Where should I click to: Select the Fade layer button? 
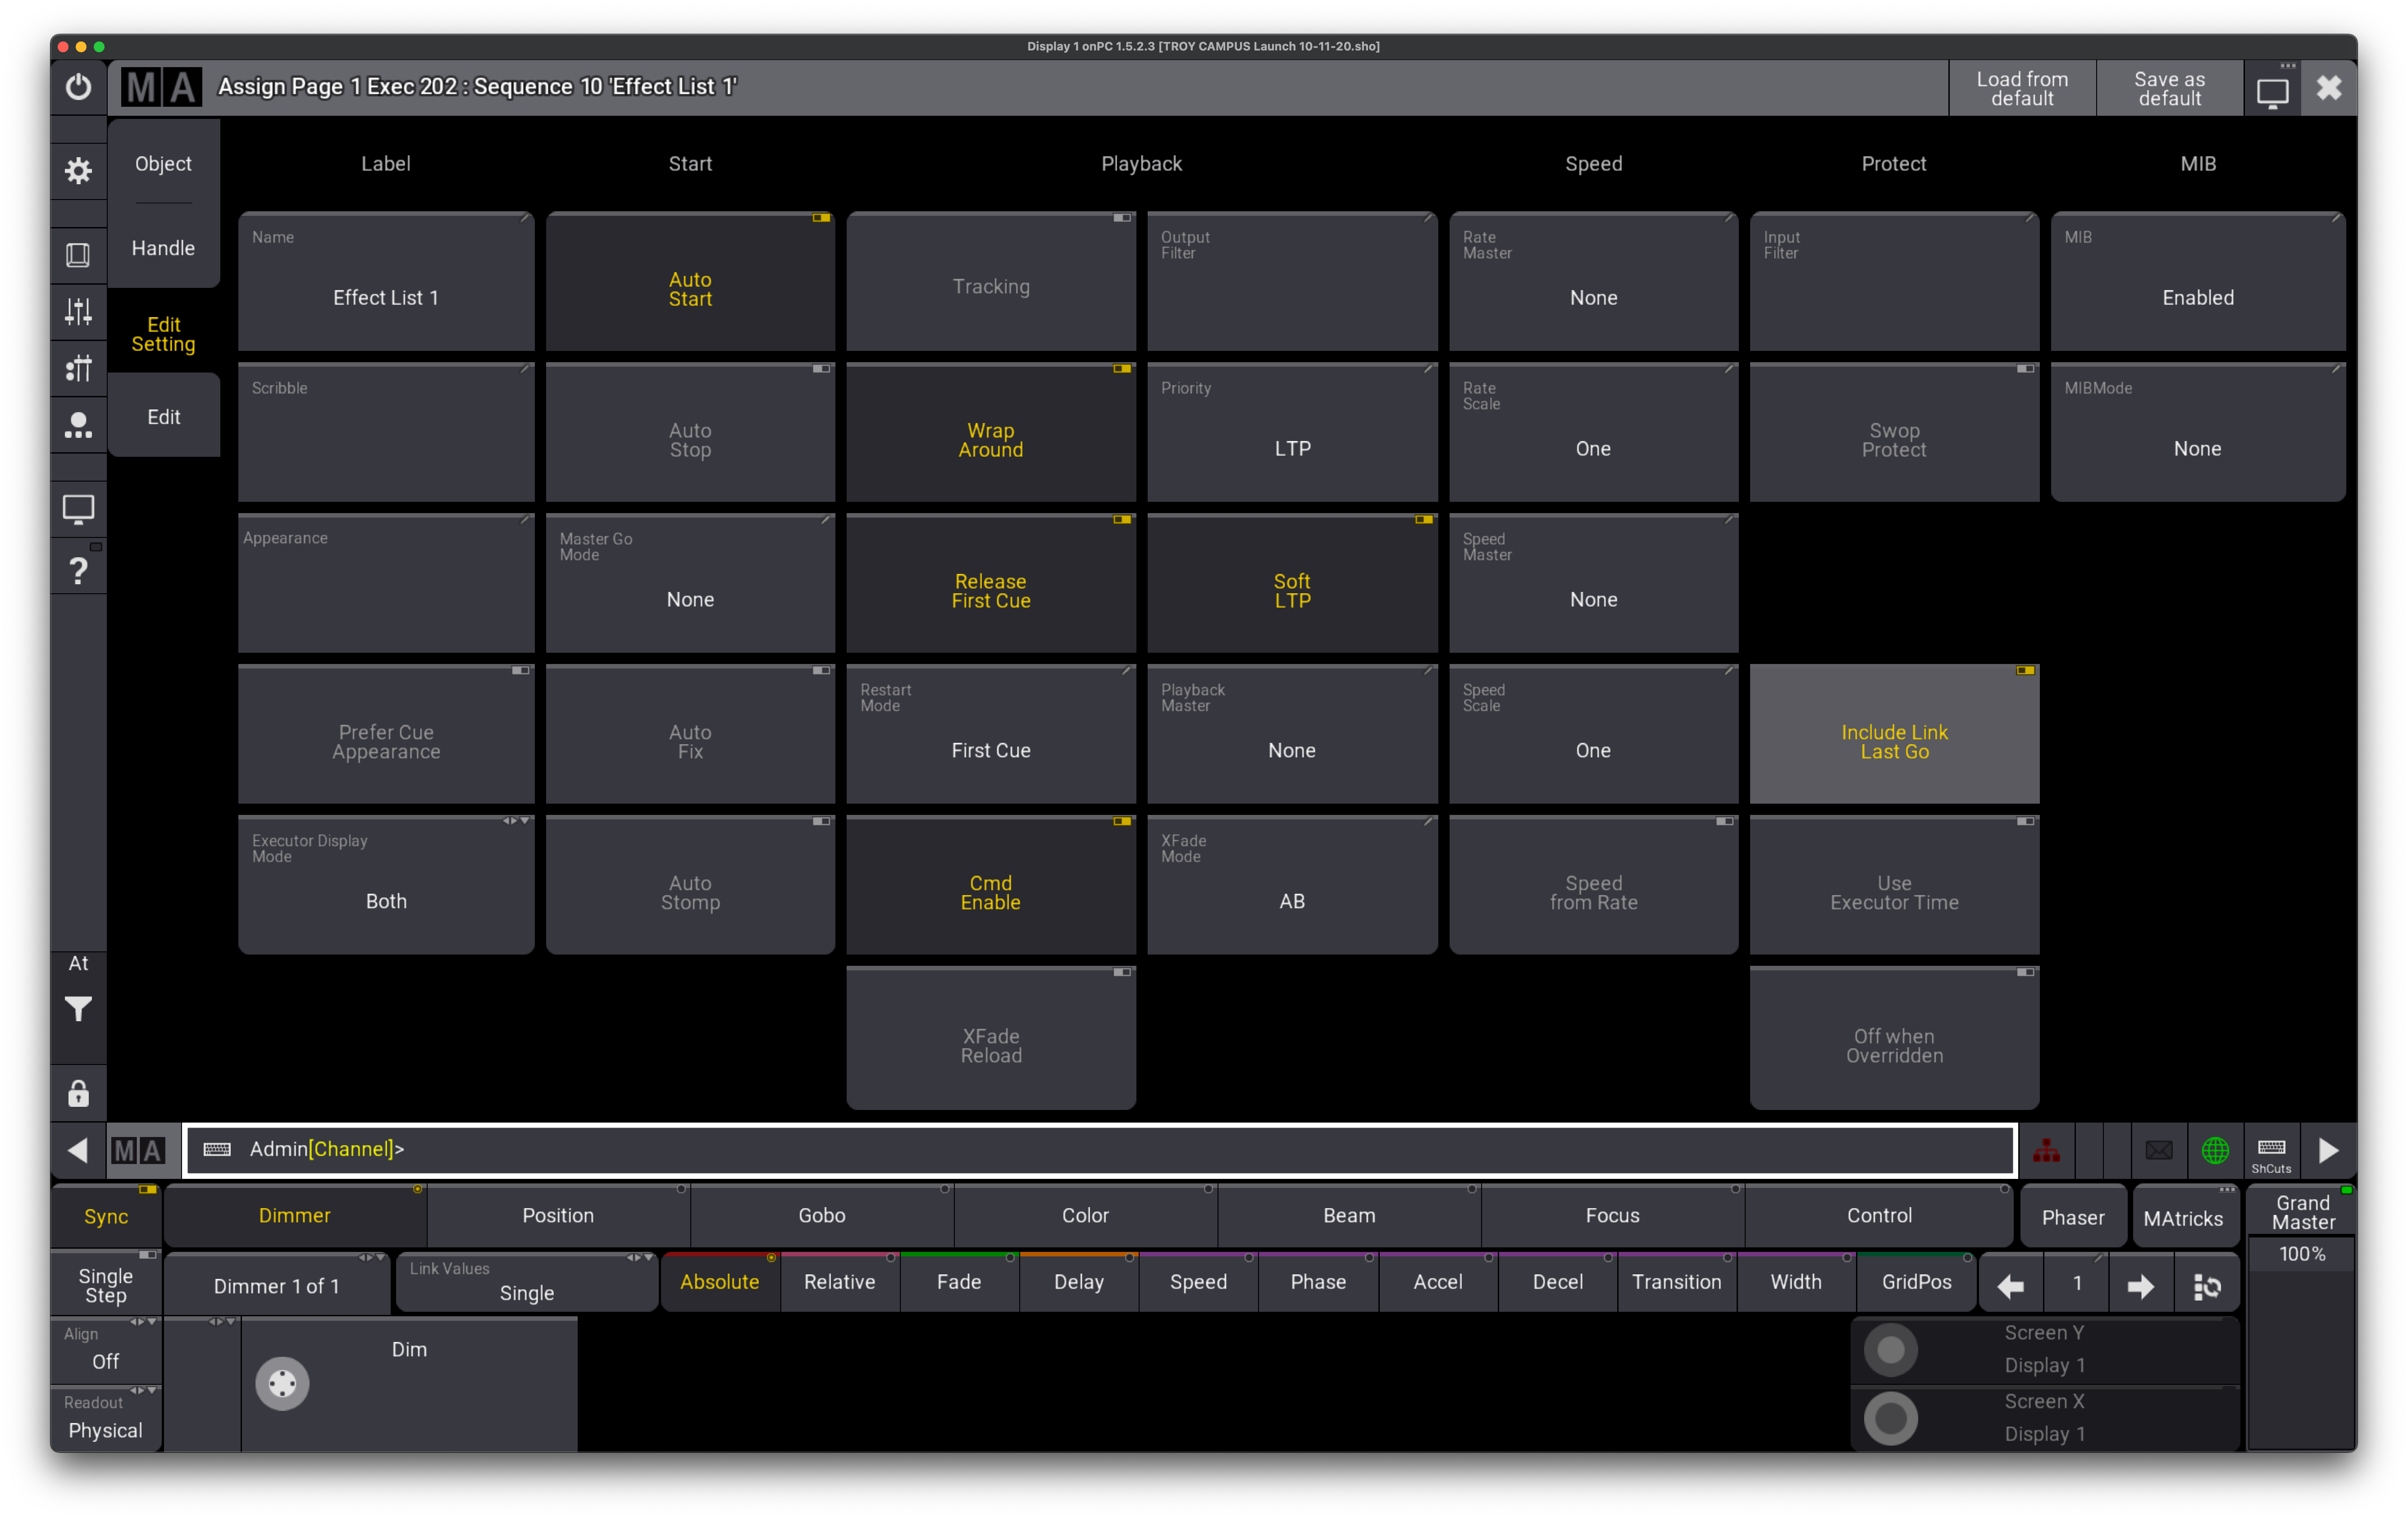pyautogui.click(x=959, y=1283)
